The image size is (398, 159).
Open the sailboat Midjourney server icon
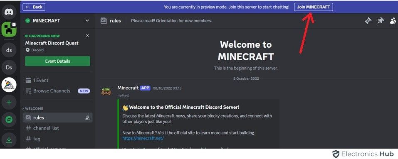click(x=9, y=85)
